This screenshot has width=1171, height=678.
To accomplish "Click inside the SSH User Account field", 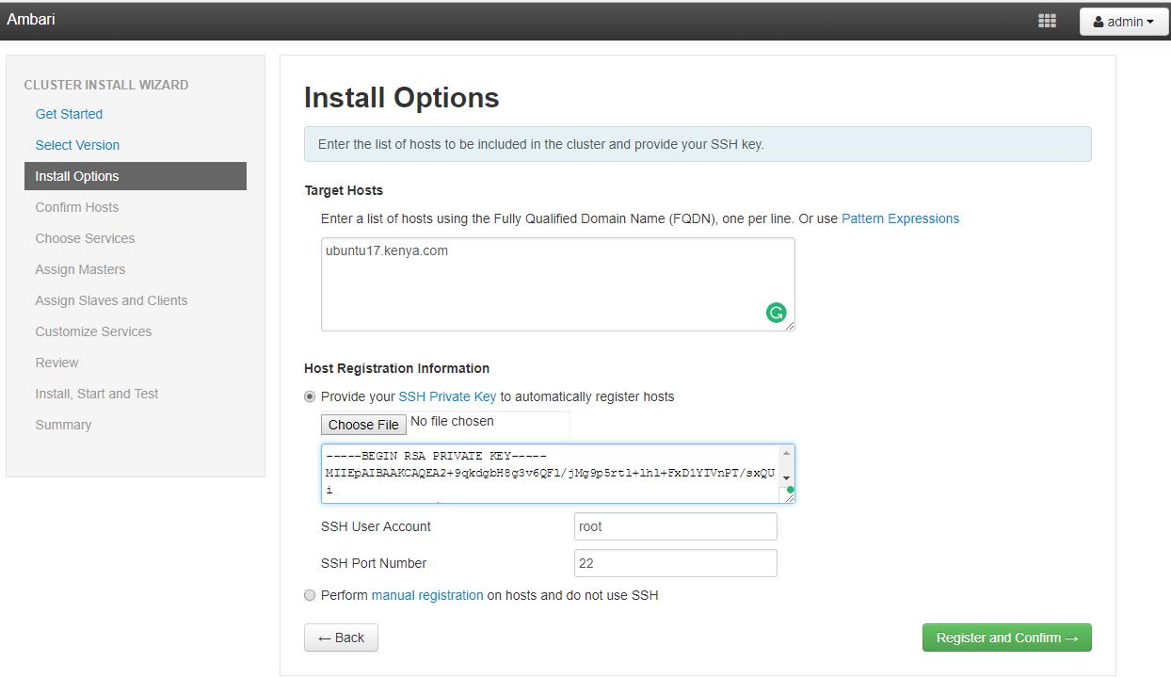I will (x=674, y=526).
